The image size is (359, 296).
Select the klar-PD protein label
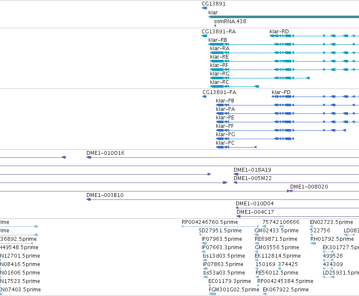[281, 92]
